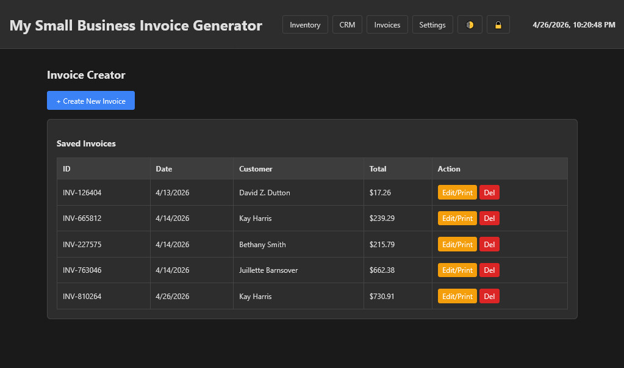Click the ID column header

(x=104, y=168)
